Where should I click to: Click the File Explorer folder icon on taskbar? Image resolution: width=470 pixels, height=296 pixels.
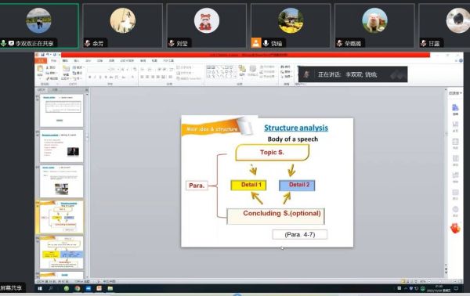click(x=110, y=288)
